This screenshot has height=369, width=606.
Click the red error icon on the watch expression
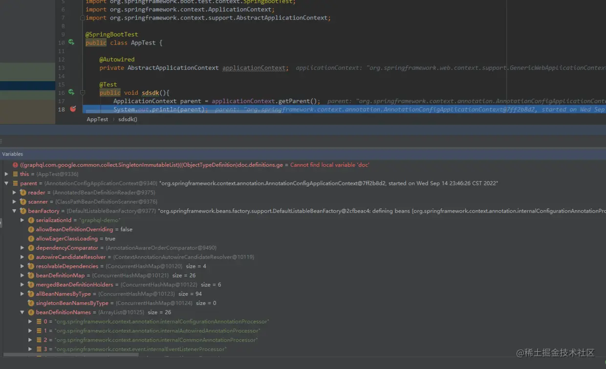coord(15,165)
